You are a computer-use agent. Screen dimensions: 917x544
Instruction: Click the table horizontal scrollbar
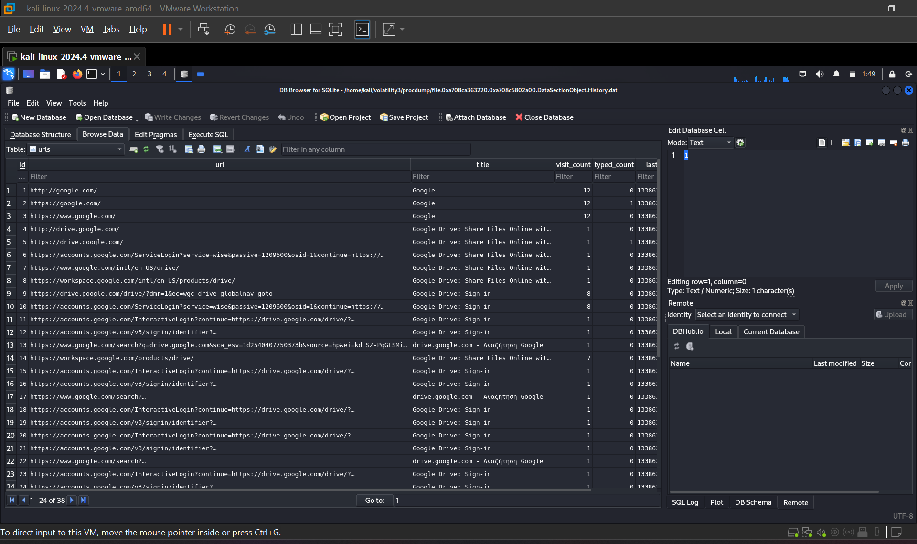(299, 490)
